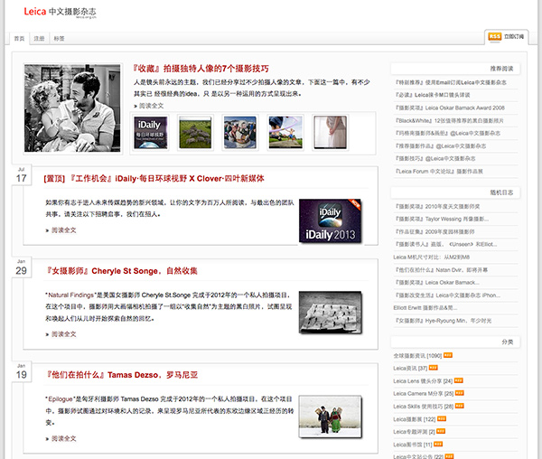The width and height of the screenshot is (542, 459).
Task: Click the RSS icon in the top-right subscribe button
Action: pyautogui.click(x=495, y=37)
